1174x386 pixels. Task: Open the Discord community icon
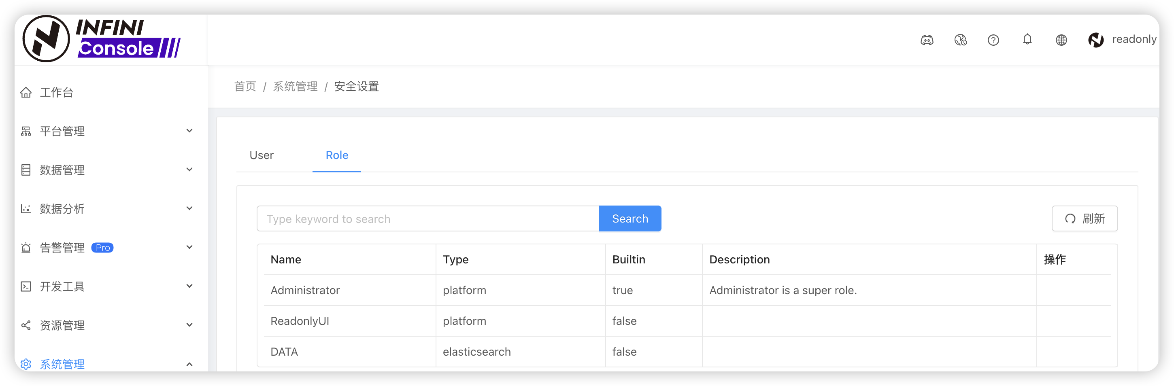[x=927, y=40]
